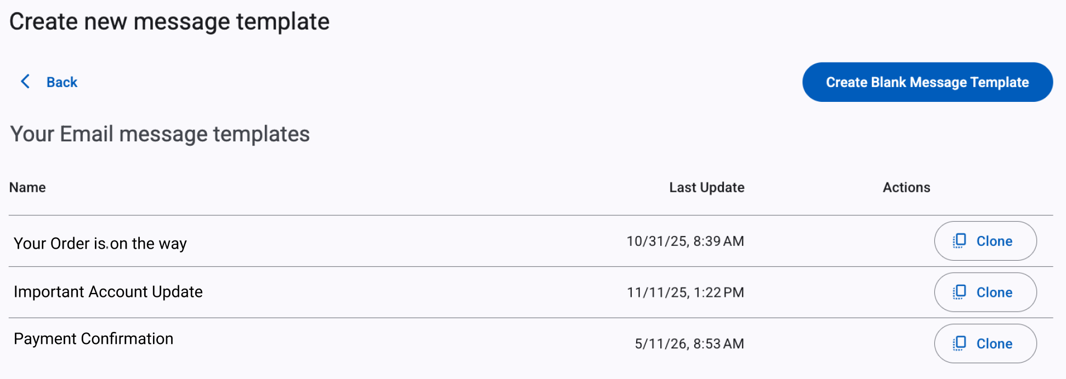
Task: Click the Your Email message templates heading
Action: (160, 134)
